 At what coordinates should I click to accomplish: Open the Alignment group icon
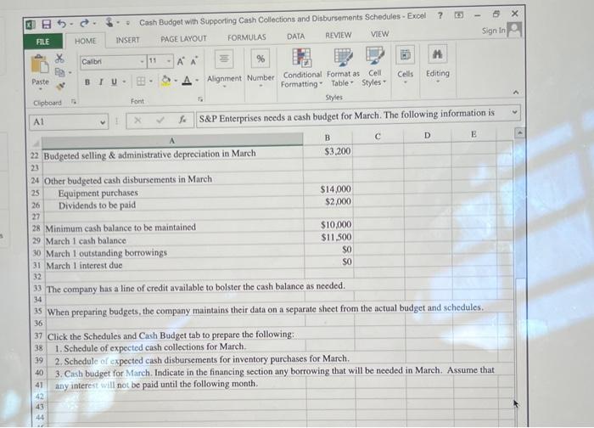coord(224,59)
